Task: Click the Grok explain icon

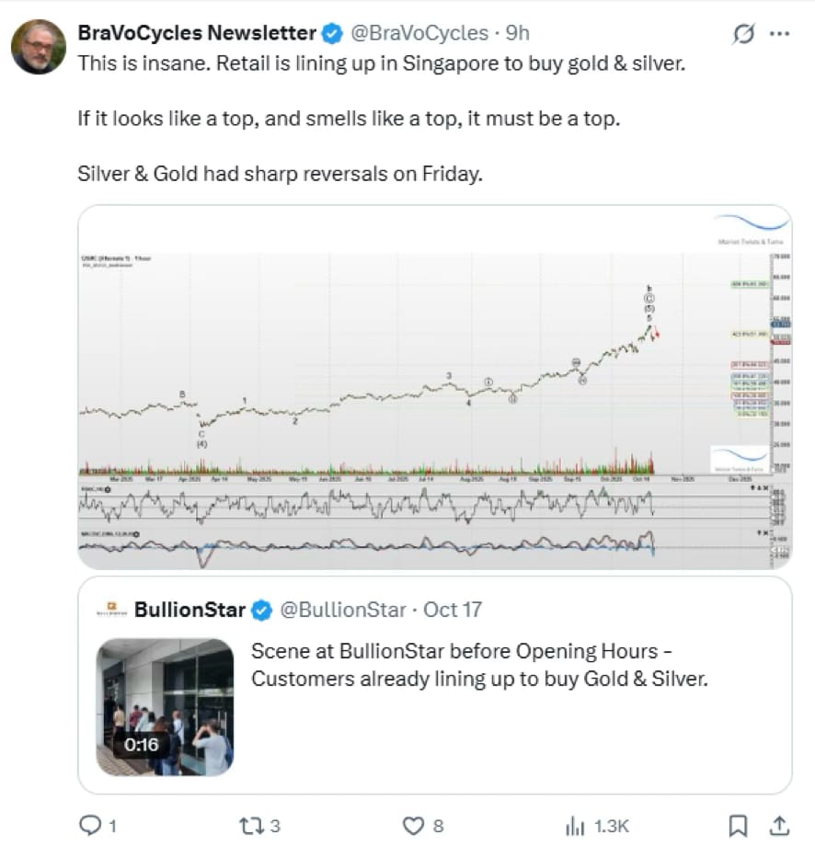Action: click(743, 33)
